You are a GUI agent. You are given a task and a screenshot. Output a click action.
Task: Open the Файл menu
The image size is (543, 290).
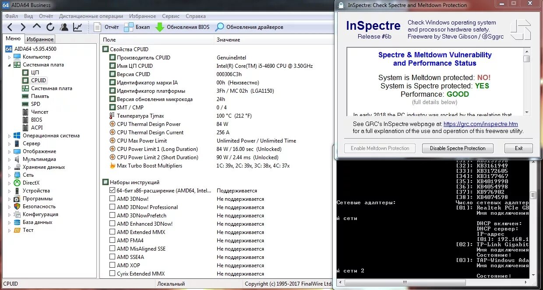pyautogui.click(x=12, y=16)
